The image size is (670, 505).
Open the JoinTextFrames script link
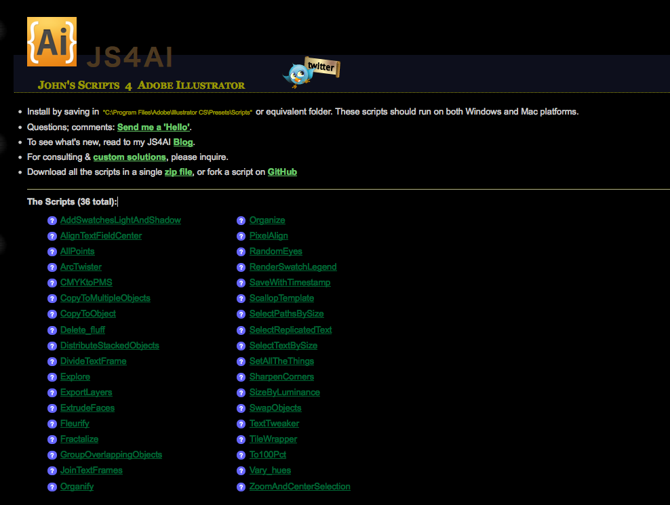coord(92,470)
